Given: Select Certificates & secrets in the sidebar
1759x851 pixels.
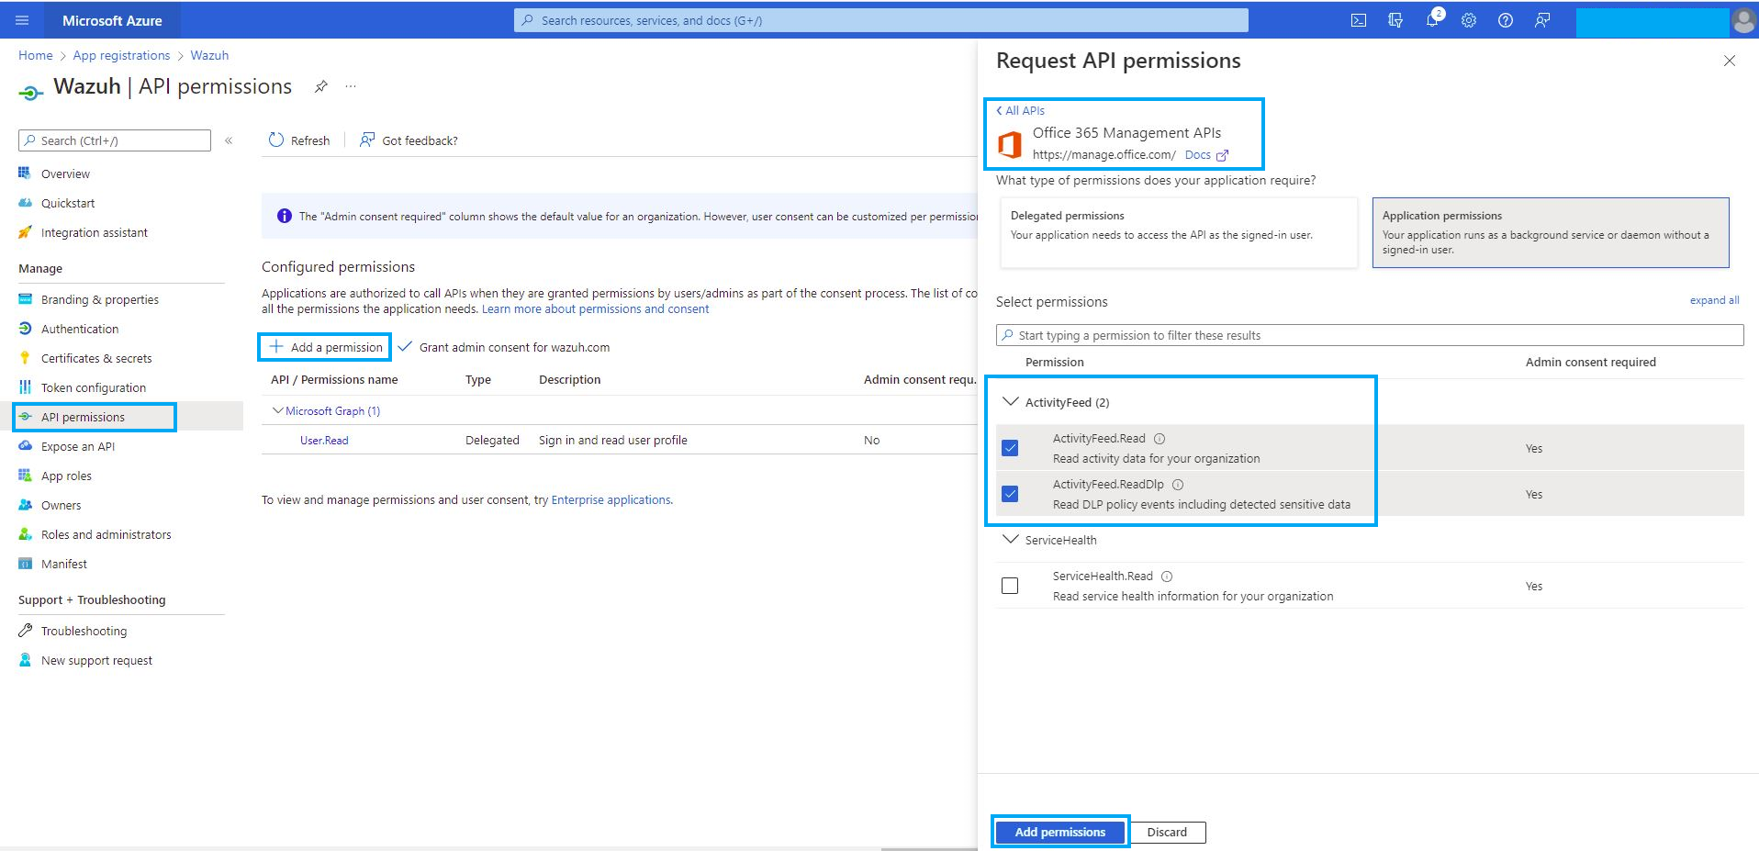Looking at the screenshot, I should click(96, 358).
